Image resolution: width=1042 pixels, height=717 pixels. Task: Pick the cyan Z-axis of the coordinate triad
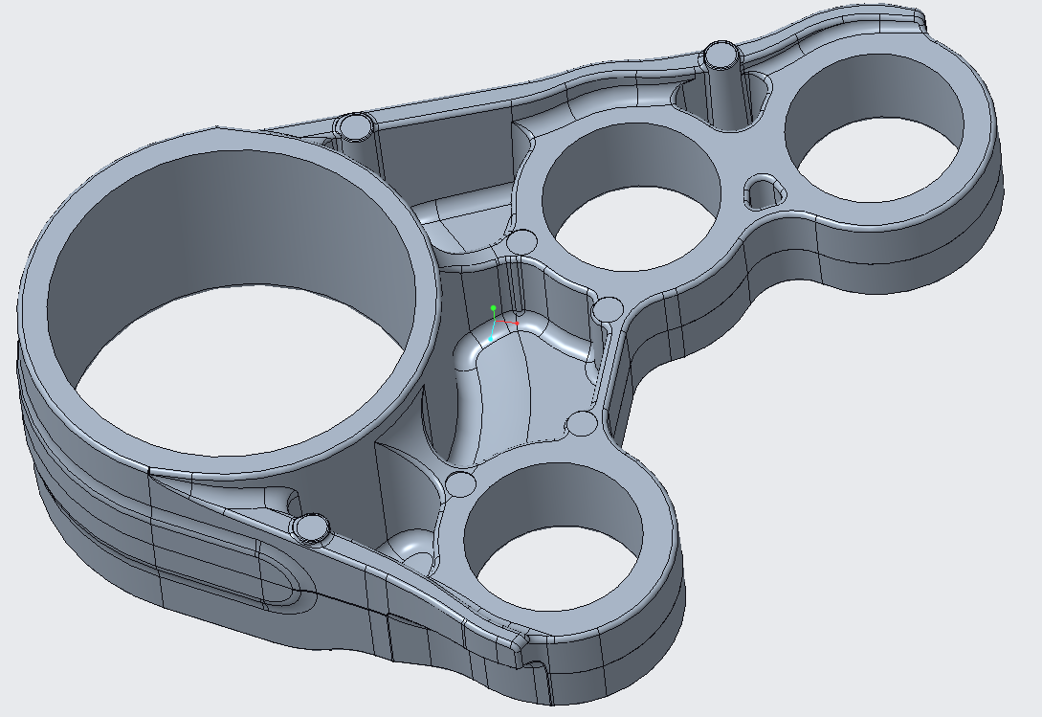pyautogui.click(x=492, y=337)
